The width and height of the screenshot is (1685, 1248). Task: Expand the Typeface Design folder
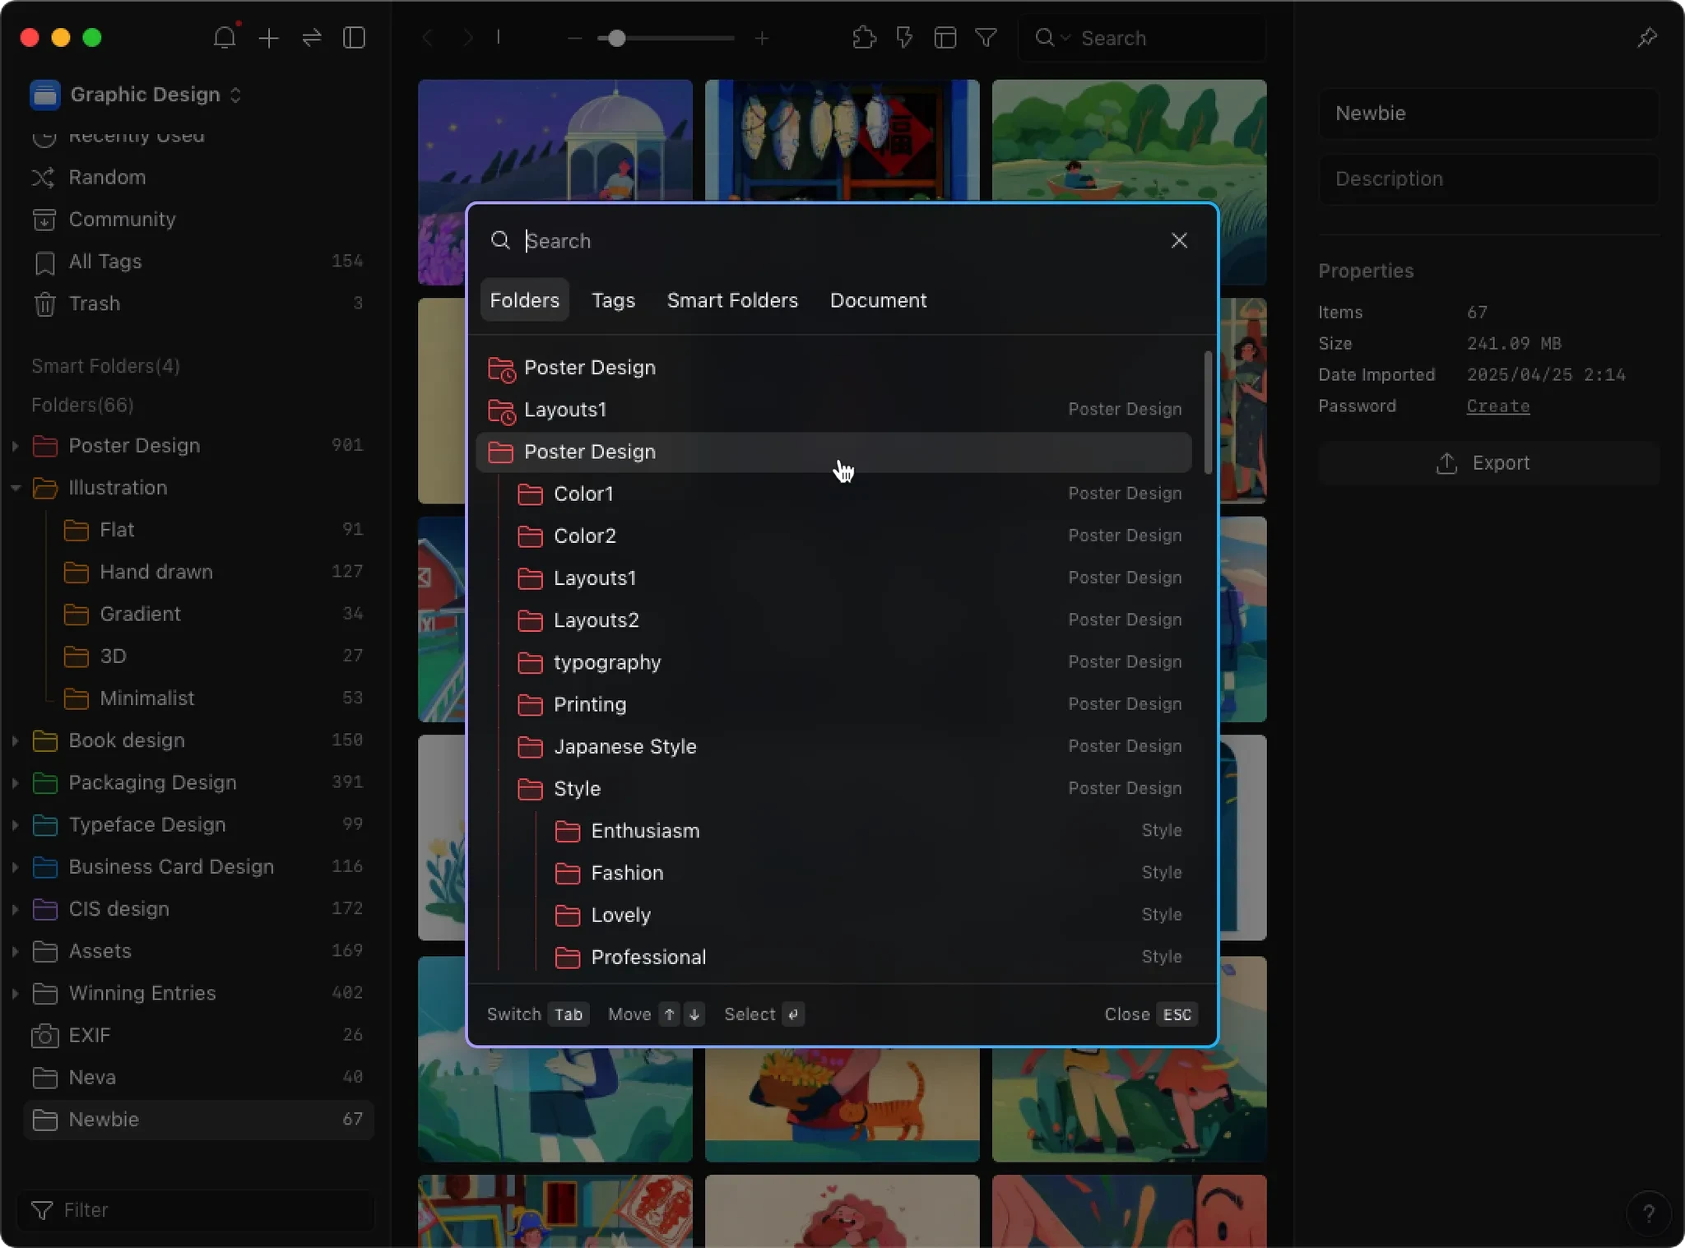pyautogui.click(x=15, y=824)
